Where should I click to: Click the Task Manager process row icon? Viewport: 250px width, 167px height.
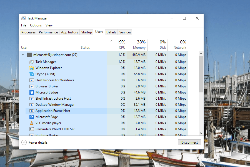[32, 62]
